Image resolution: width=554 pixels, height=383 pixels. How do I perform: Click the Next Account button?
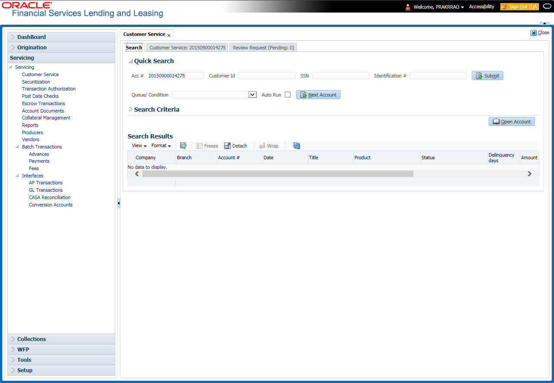coord(318,95)
